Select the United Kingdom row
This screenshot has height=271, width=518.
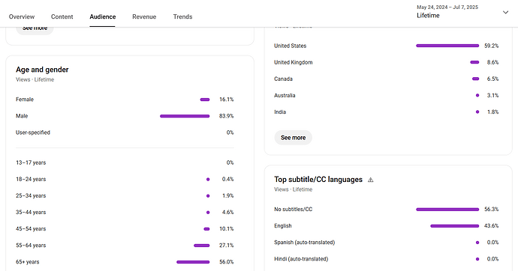[386, 62]
